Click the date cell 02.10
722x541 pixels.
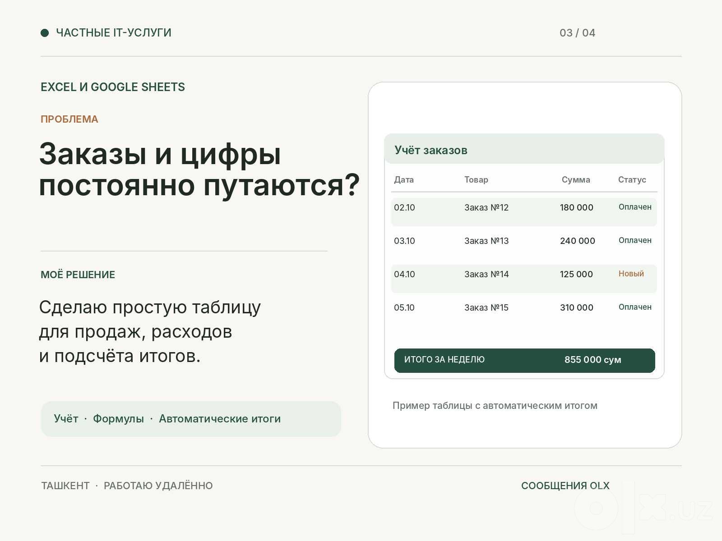404,207
